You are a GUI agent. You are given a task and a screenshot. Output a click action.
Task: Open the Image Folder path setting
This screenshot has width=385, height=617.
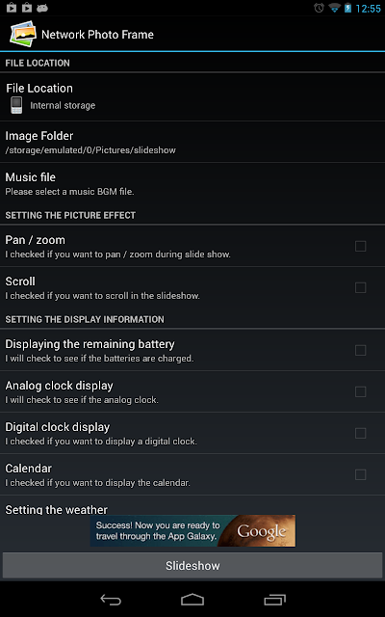(192, 142)
